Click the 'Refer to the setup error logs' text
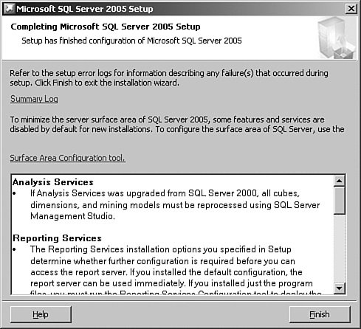The width and height of the screenshot is (361, 329). [x=169, y=77]
